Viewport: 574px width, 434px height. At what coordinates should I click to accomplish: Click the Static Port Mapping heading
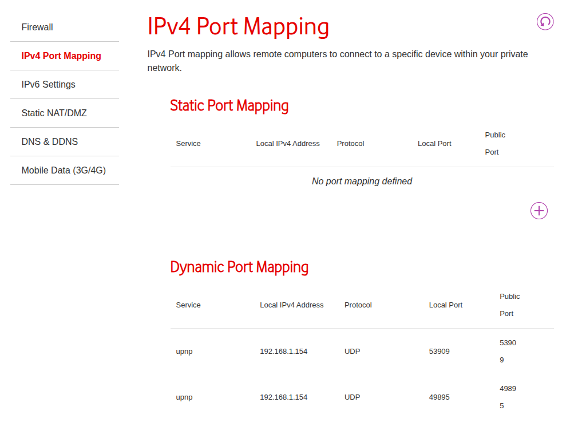229,106
